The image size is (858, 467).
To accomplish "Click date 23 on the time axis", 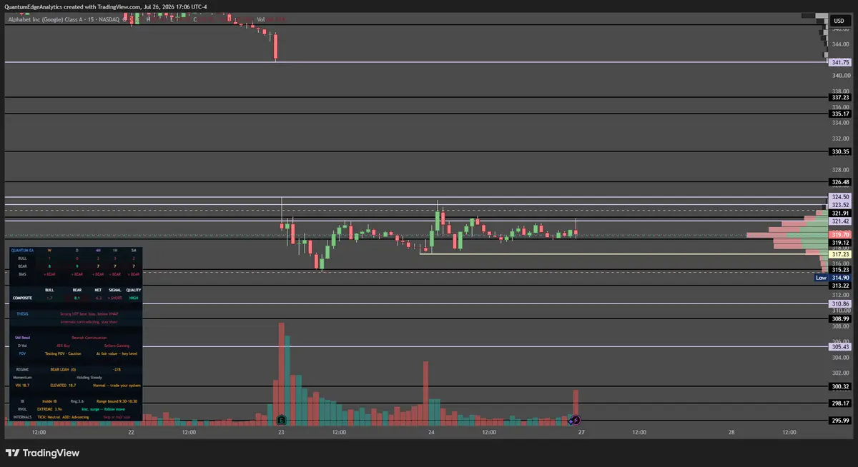I will pos(281,433).
